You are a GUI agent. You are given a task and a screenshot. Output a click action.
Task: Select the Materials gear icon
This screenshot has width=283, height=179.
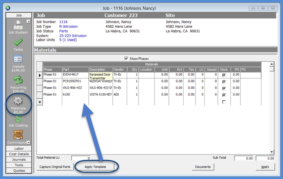pos(18,101)
